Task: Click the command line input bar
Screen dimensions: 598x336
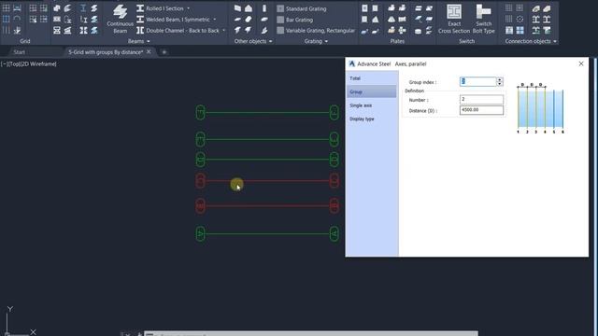Action: point(311,334)
